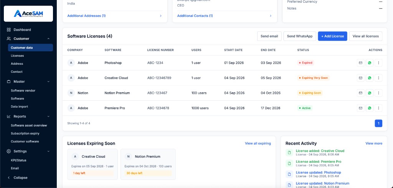This screenshot has width=393, height=188.
Task: Click the Expired status badge
Action: click(305, 63)
